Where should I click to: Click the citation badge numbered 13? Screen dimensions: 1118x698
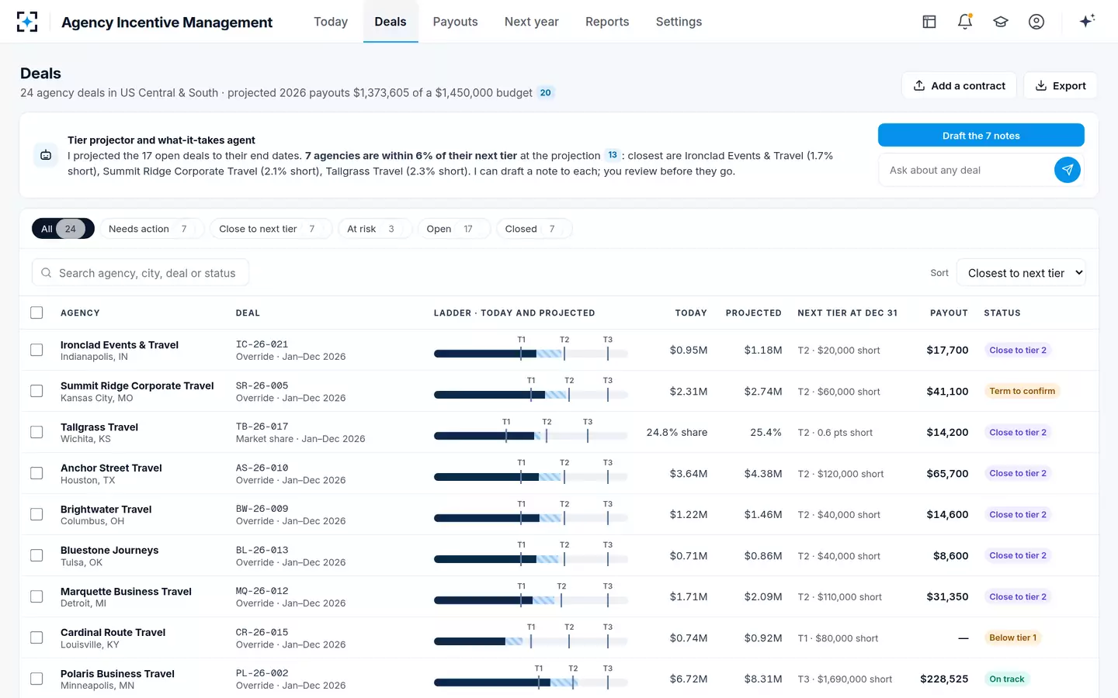pyautogui.click(x=613, y=155)
